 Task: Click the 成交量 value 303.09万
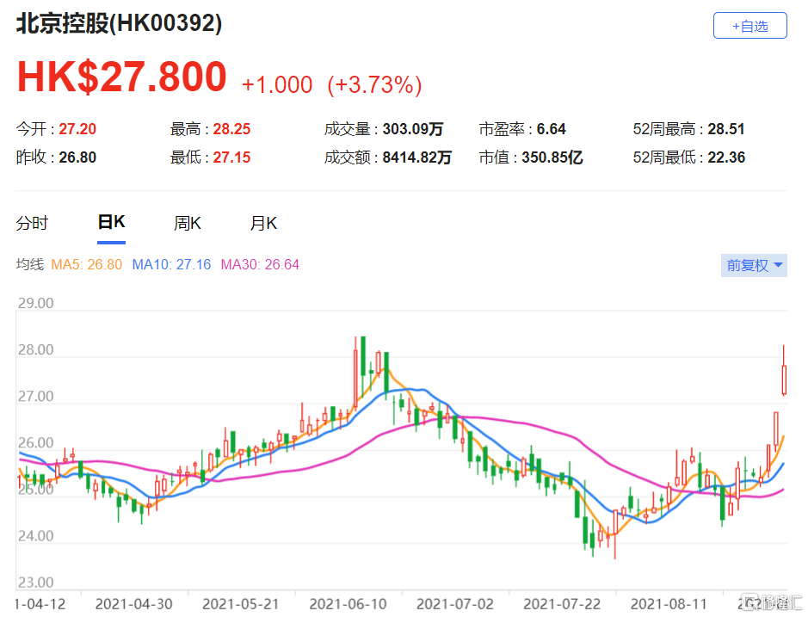(413, 129)
